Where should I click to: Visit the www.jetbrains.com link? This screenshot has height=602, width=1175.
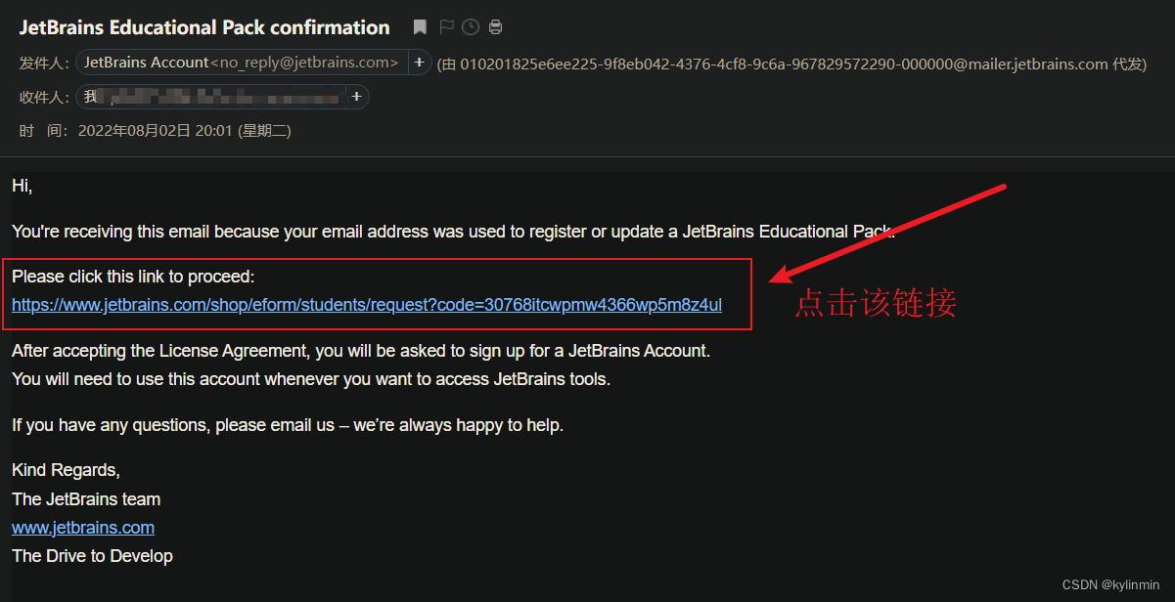pyautogui.click(x=83, y=528)
